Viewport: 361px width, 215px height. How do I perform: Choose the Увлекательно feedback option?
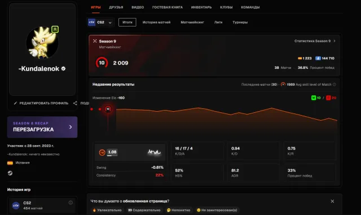[107, 210]
